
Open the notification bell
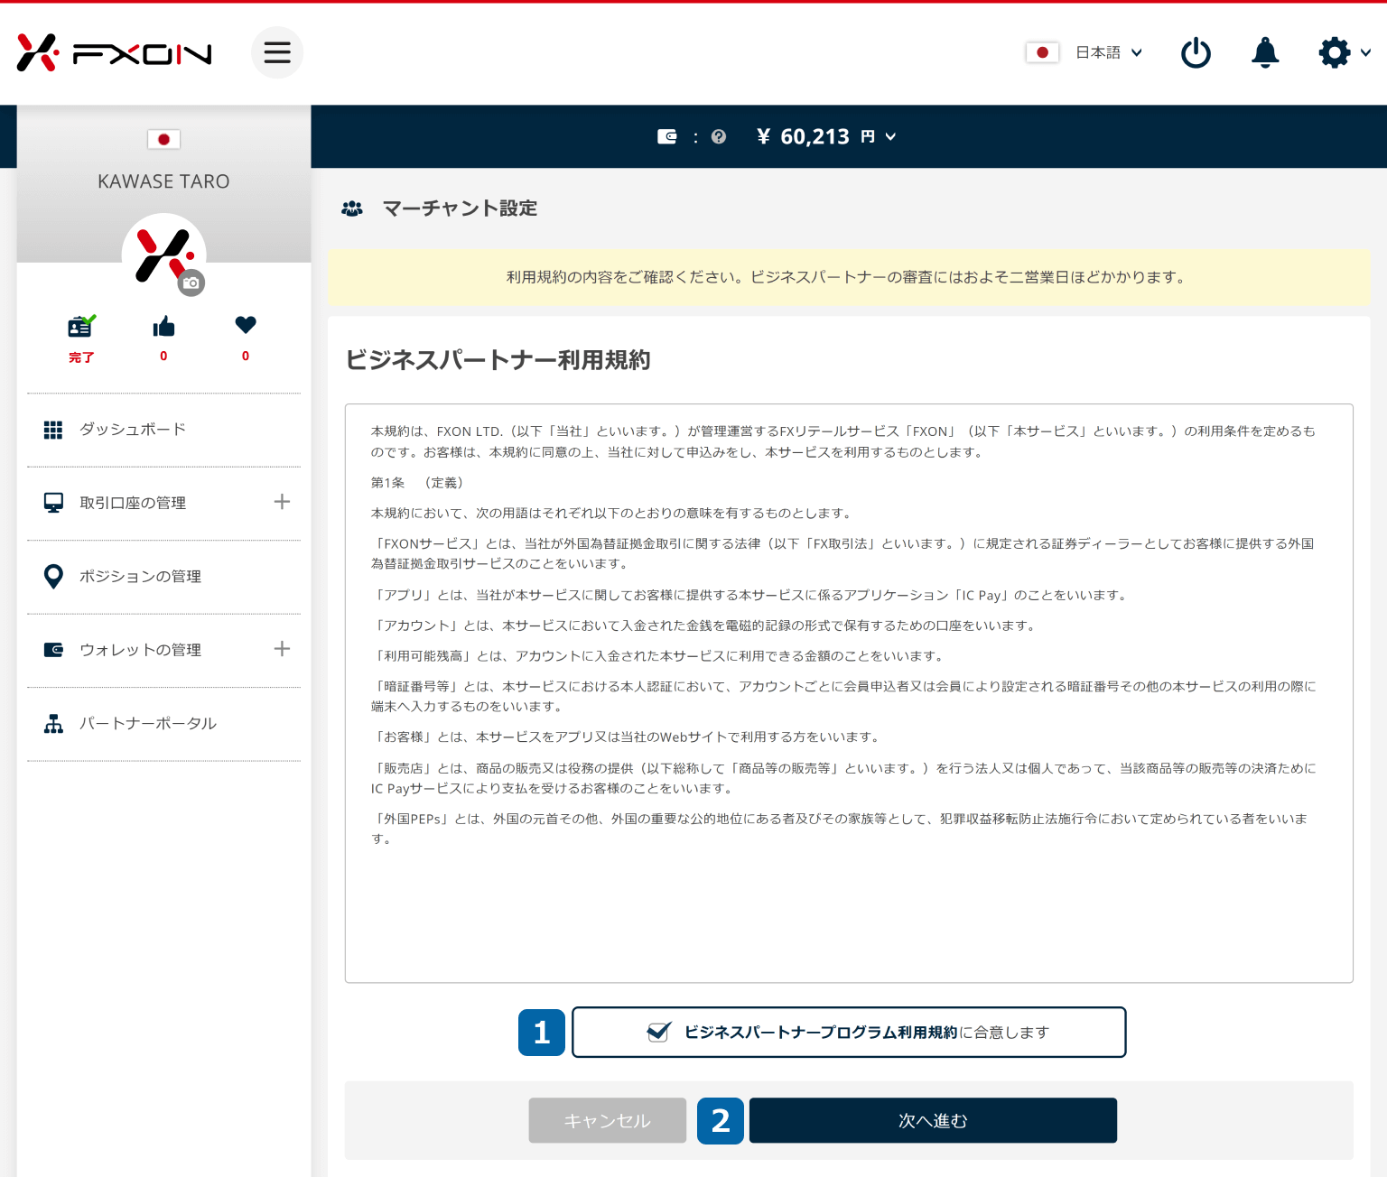coord(1265,52)
